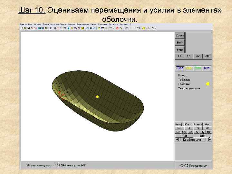
Task: Switch to the 3D view
Action: pos(207,56)
